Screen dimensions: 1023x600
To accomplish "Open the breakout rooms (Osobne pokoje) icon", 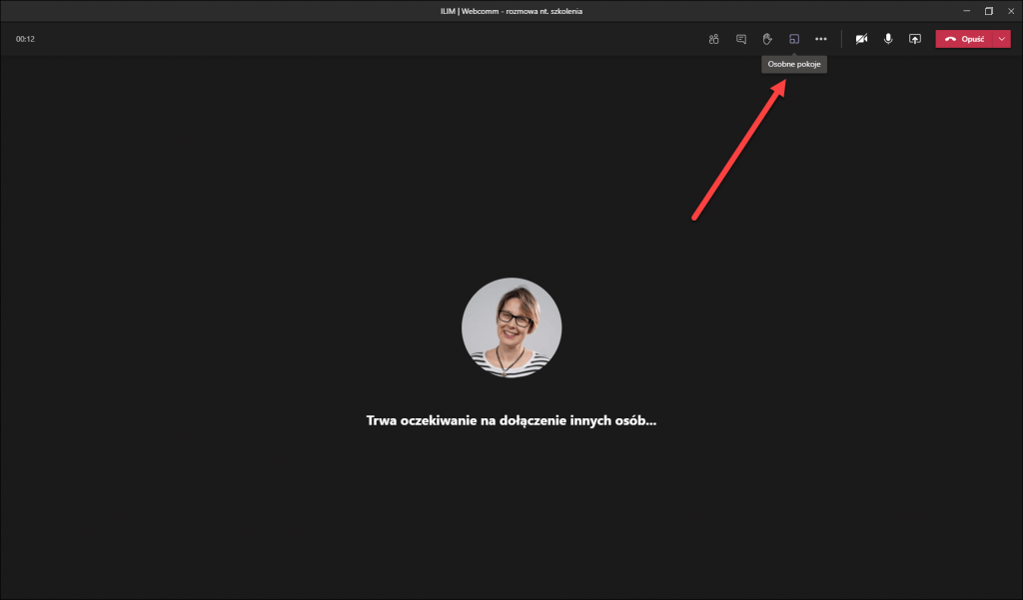I will tap(794, 39).
